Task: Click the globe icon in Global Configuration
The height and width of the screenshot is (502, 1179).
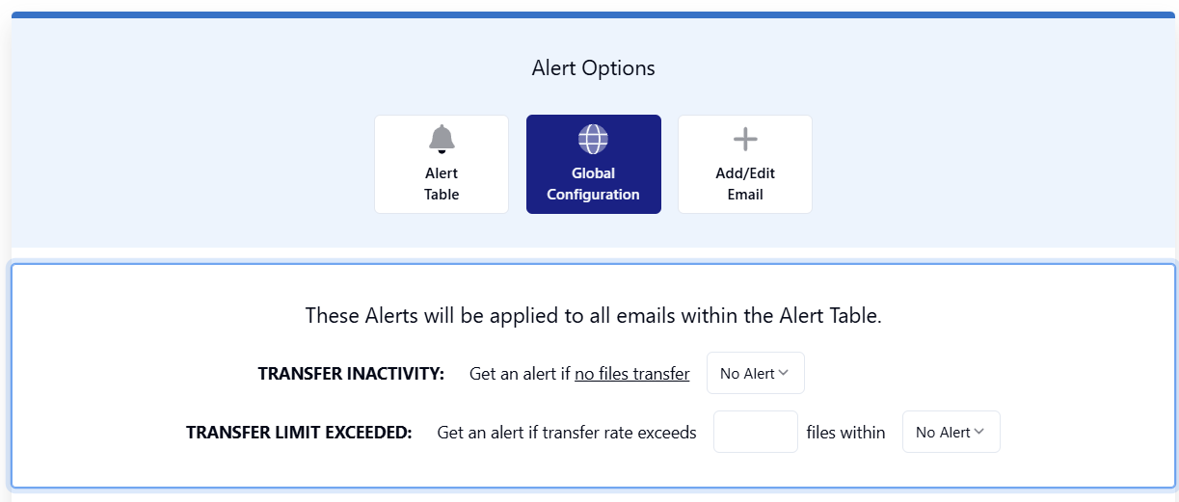Action: pos(593,139)
